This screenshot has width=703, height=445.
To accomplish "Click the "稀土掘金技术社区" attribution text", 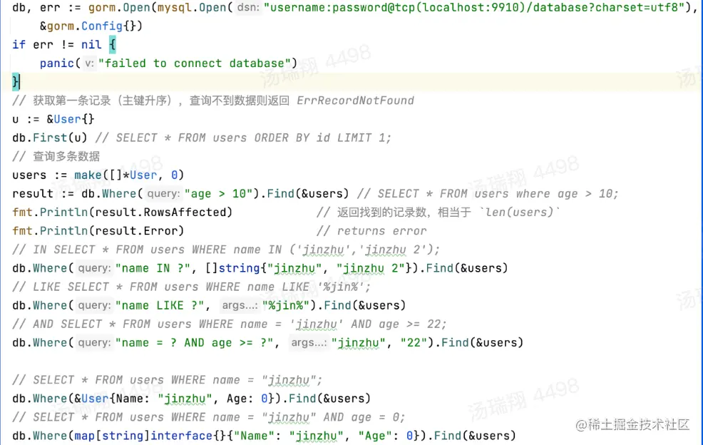I will tap(632, 424).
